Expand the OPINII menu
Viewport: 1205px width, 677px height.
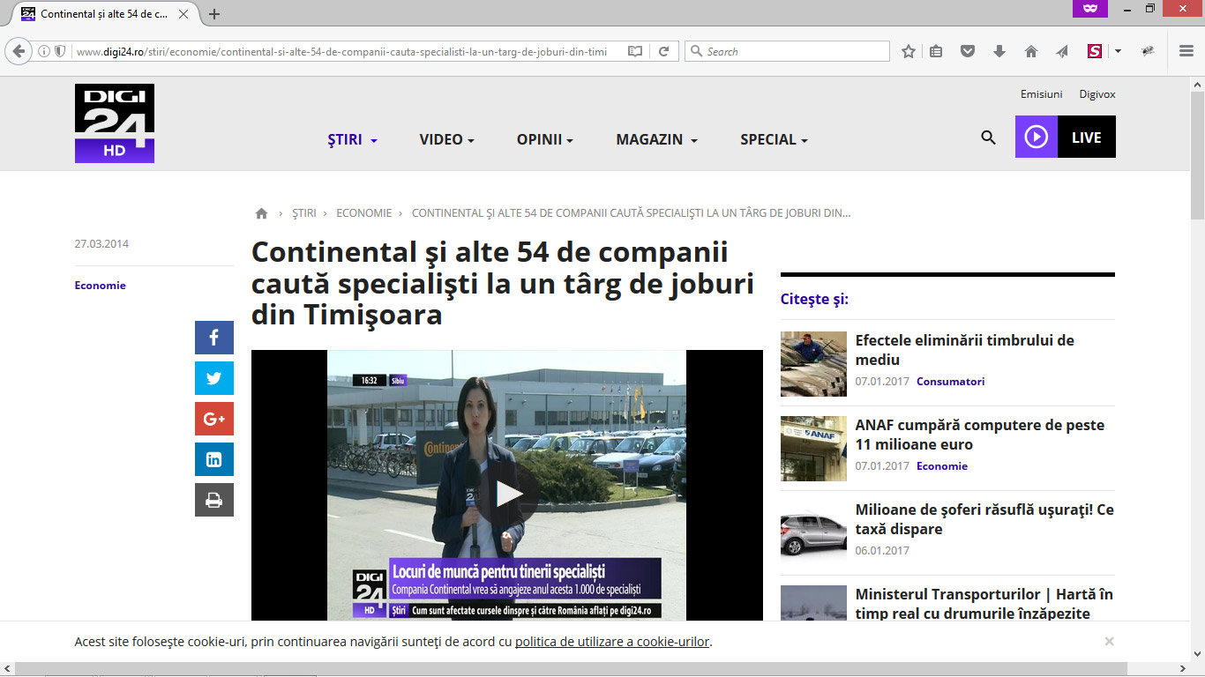pos(545,139)
